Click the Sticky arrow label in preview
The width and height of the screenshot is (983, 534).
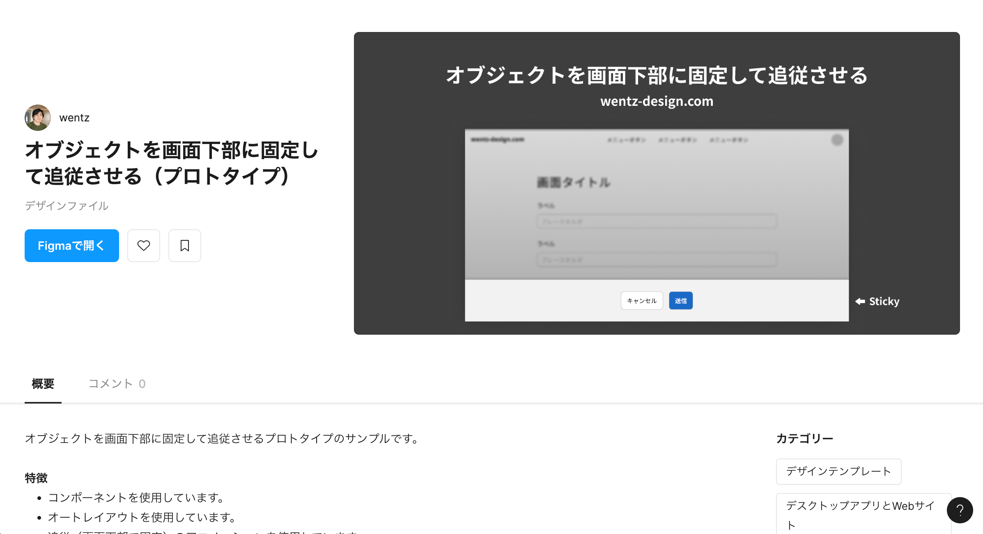pyautogui.click(x=877, y=301)
